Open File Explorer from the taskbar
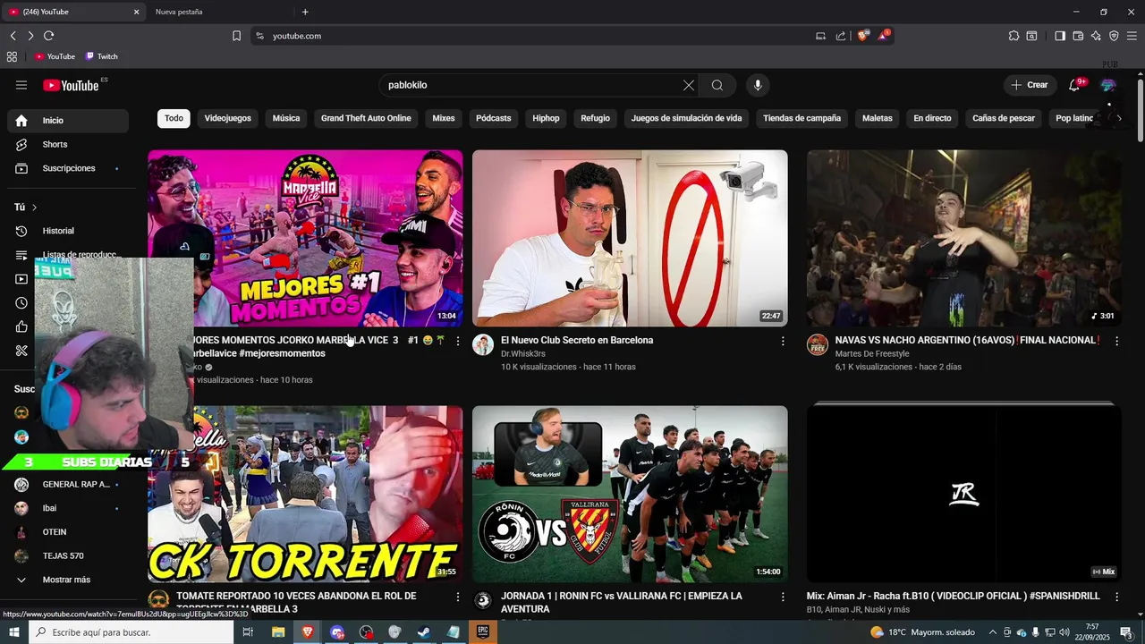 pos(278,632)
